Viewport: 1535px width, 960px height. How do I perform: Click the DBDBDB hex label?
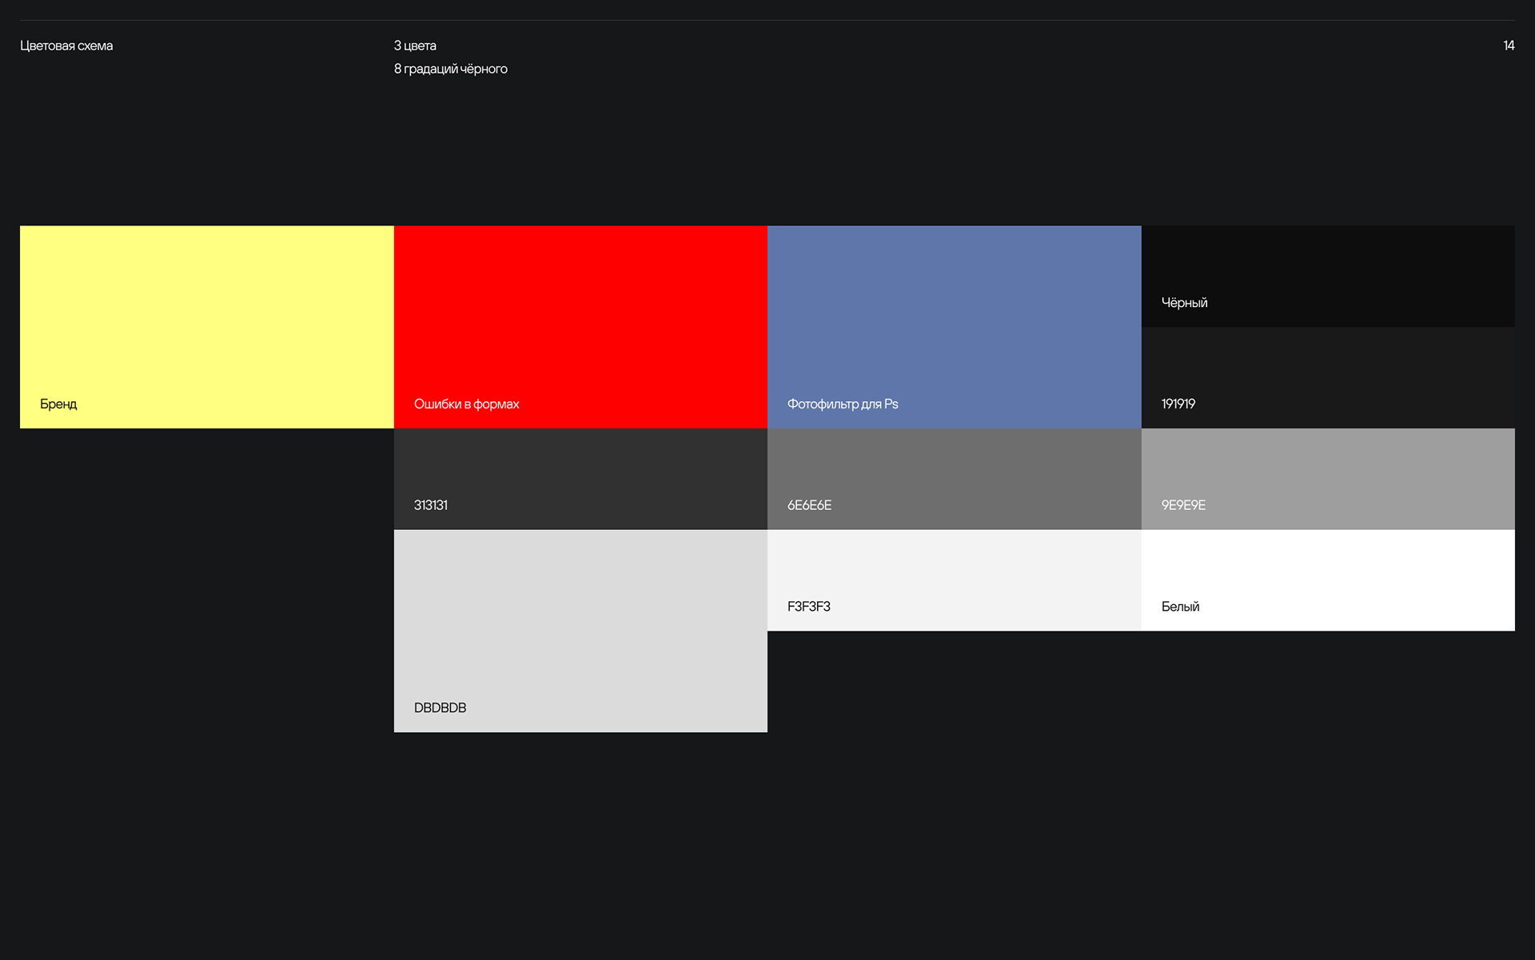pos(440,707)
